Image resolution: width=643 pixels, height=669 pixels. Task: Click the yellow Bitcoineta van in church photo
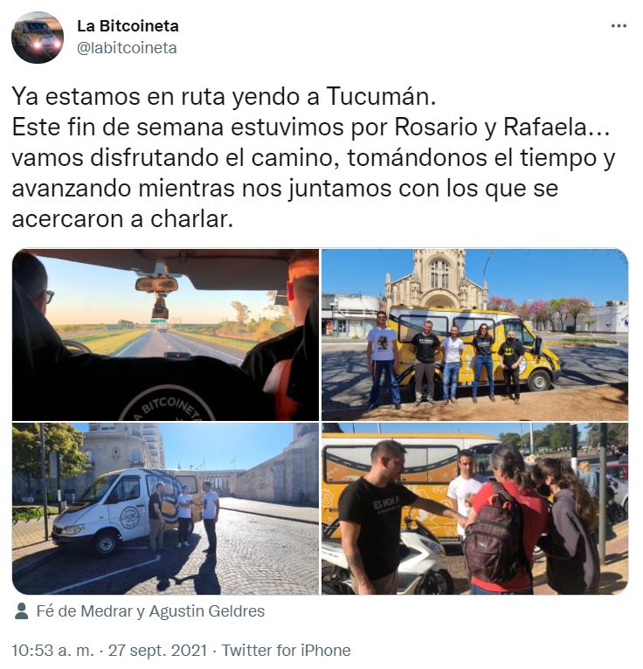pos(477,347)
